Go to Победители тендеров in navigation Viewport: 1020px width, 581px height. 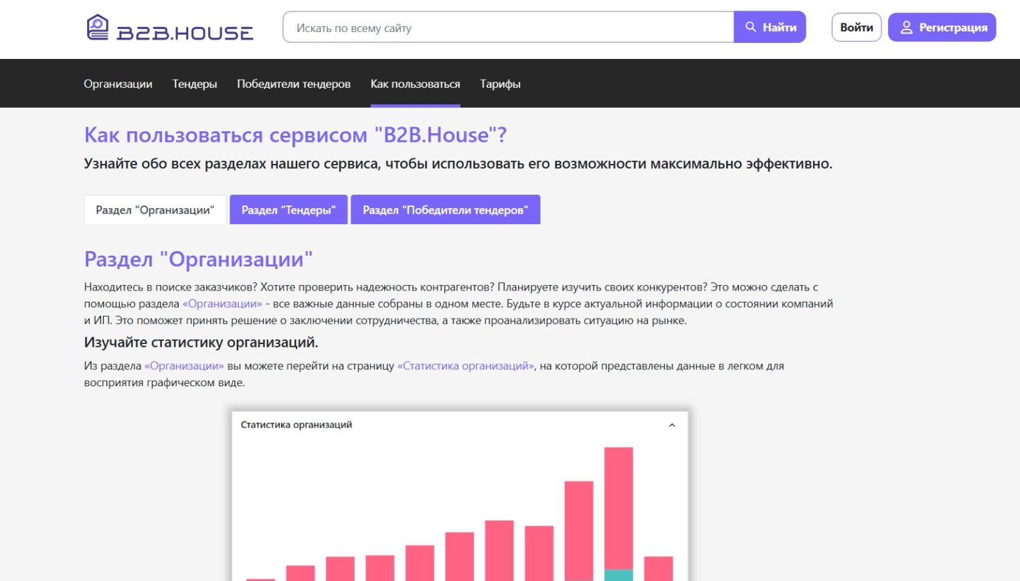pos(294,84)
